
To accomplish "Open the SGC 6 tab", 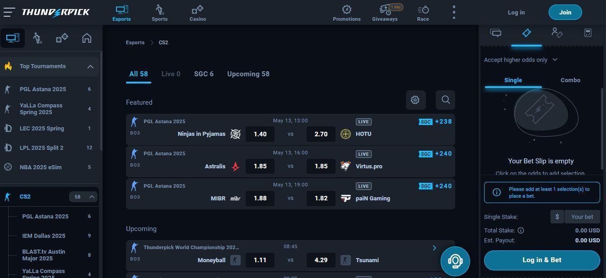I will click(x=204, y=74).
